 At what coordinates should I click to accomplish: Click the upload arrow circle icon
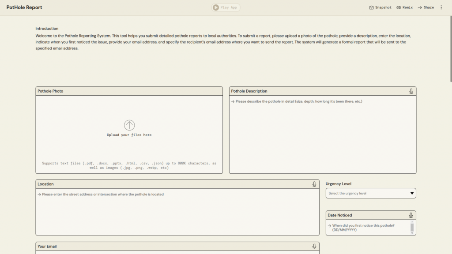click(129, 125)
